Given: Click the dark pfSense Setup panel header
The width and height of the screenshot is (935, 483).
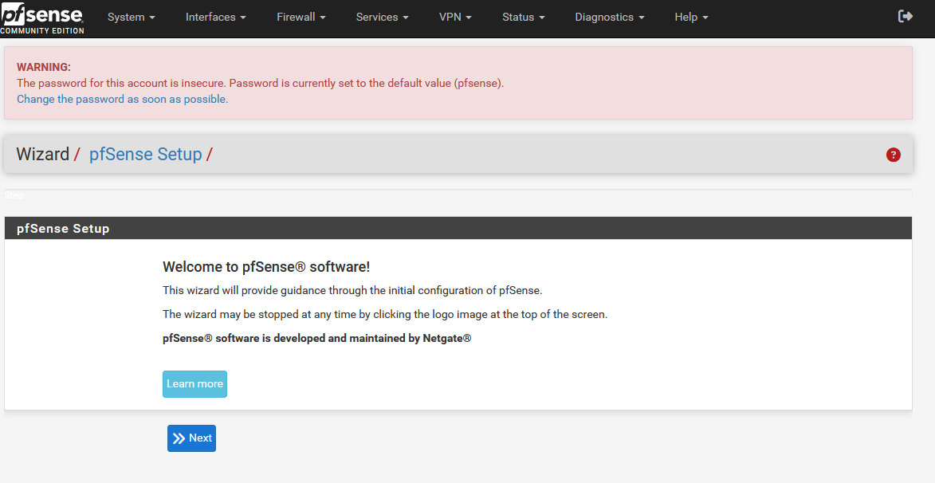Looking at the screenshot, I should pyautogui.click(x=458, y=228).
